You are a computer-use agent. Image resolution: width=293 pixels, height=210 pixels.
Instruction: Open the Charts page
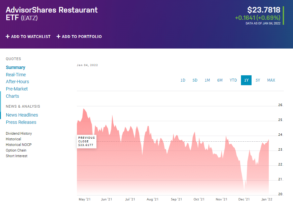[13, 96]
